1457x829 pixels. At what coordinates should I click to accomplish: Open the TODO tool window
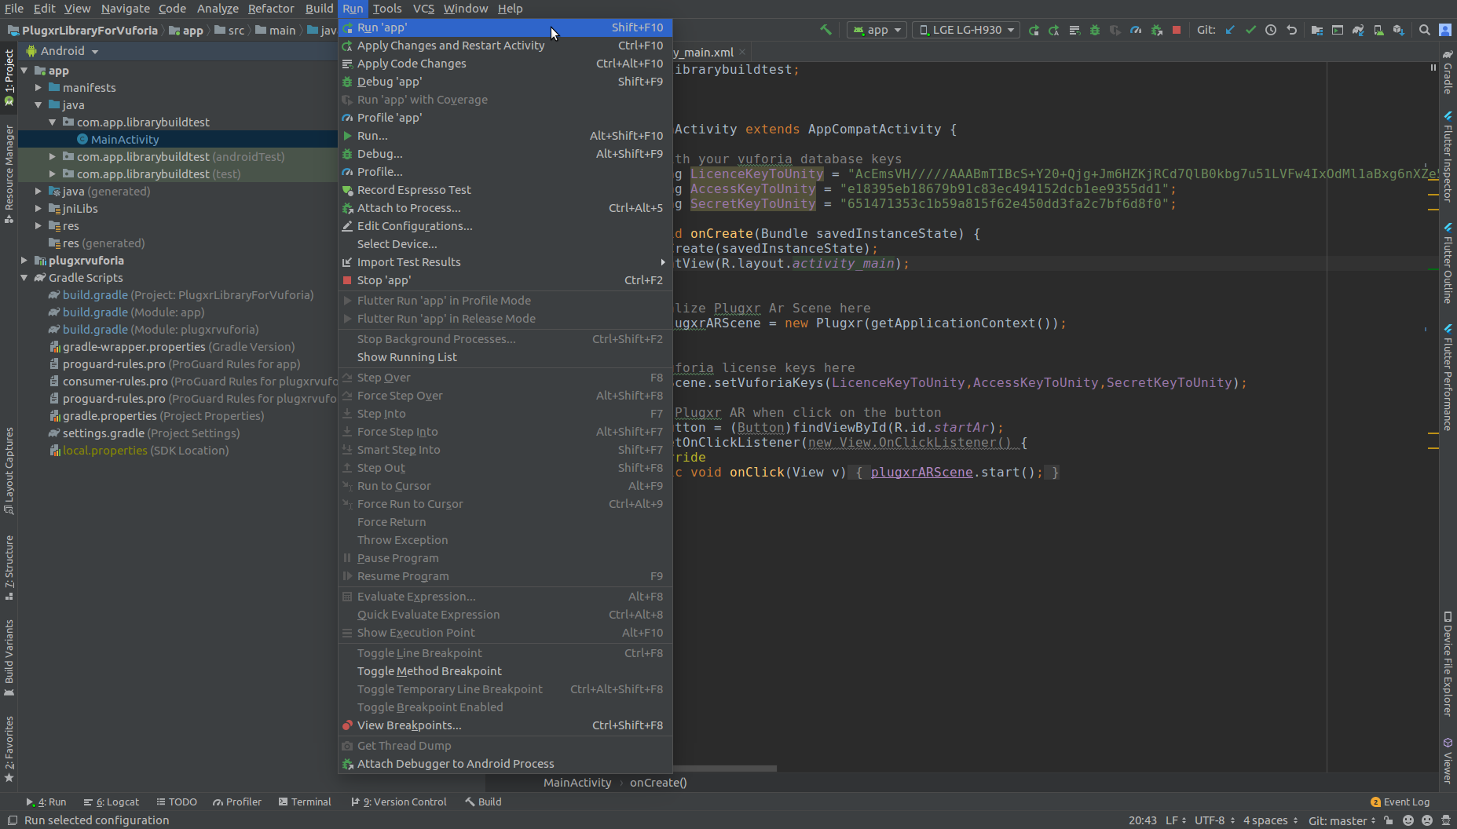coord(177,802)
